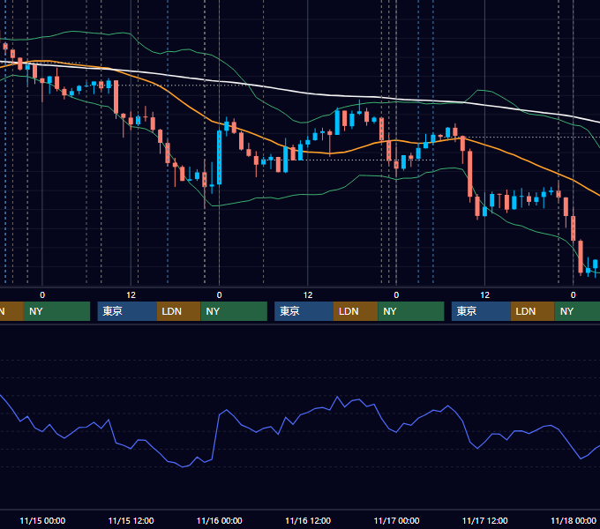Click the 11/16 00:00 date label
The image size is (600, 529).
219,520
